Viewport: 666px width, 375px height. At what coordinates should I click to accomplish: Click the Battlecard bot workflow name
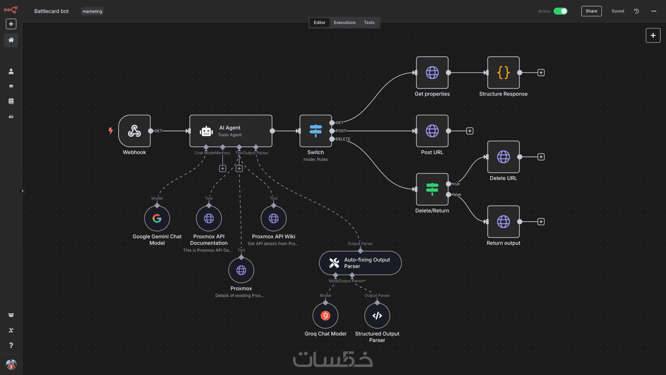click(x=51, y=11)
